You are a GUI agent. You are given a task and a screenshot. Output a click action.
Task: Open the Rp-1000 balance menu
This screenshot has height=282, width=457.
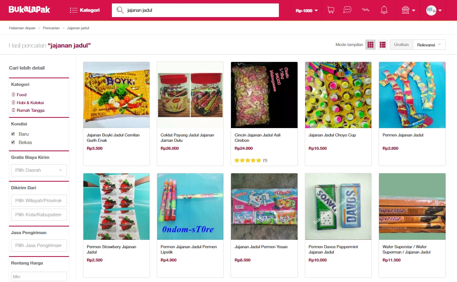click(x=306, y=11)
